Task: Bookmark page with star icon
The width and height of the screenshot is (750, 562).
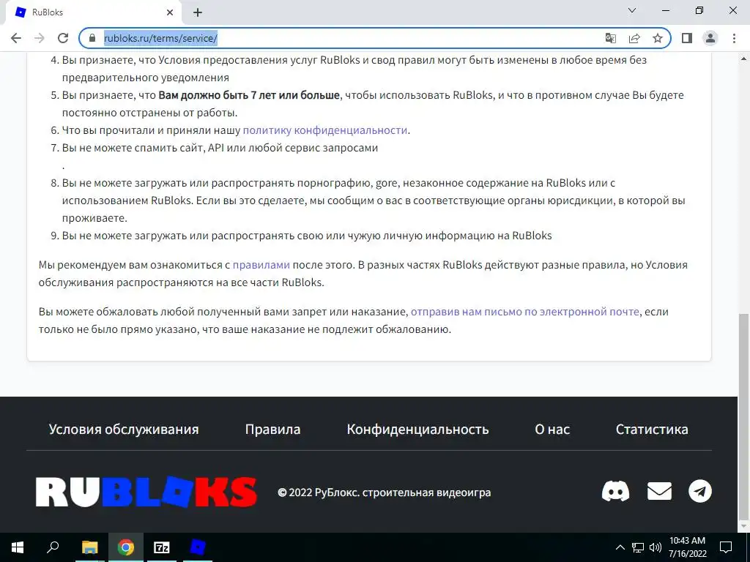Action: (658, 38)
